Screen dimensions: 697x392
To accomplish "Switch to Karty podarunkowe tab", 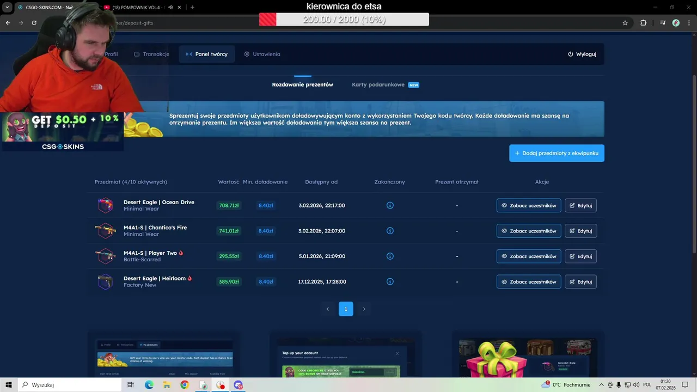I will [x=385, y=84].
